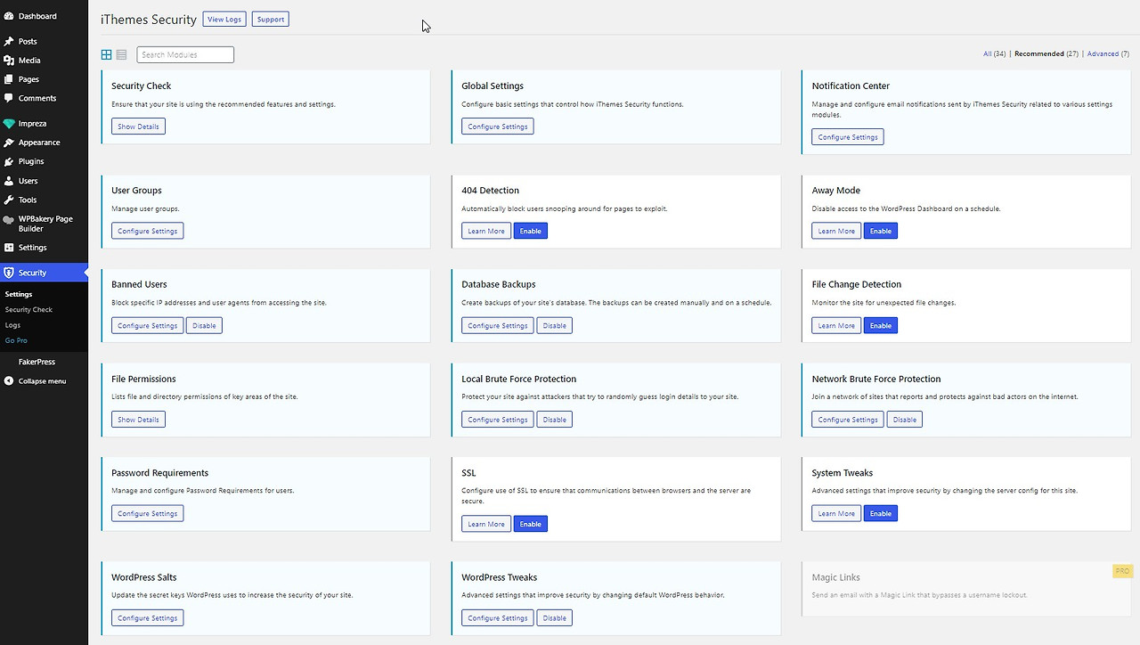Disable the Banned Users module

pyautogui.click(x=204, y=325)
